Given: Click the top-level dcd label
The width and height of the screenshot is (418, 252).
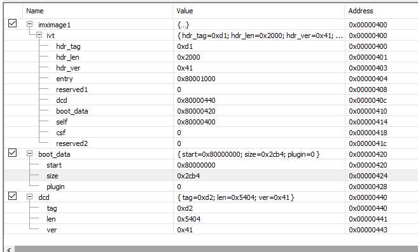Looking at the screenshot, I should point(44,197).
